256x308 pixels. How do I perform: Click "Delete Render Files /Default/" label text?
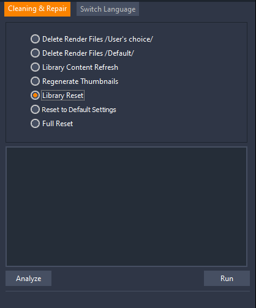pyautogui.click(x=88, y=53)
